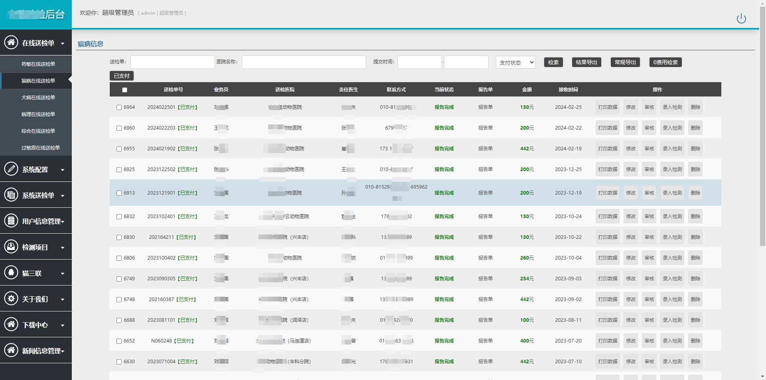Viewport: 766px width, 380px height.
Task: Open the 支付状态 dropdown
Action: [515, 62]
